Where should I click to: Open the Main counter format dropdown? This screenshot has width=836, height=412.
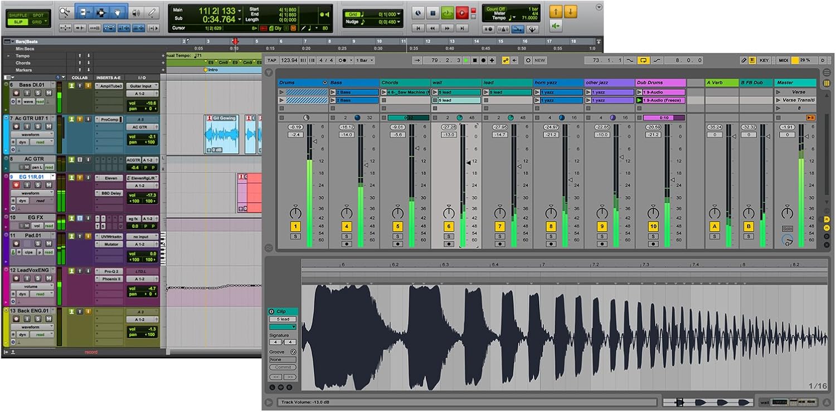tap(240, 11)
